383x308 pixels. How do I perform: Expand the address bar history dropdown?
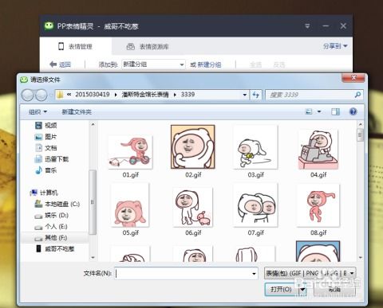click(x=244, y=95)
